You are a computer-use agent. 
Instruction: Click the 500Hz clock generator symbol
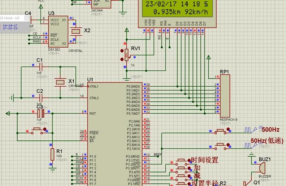(250, 130)
